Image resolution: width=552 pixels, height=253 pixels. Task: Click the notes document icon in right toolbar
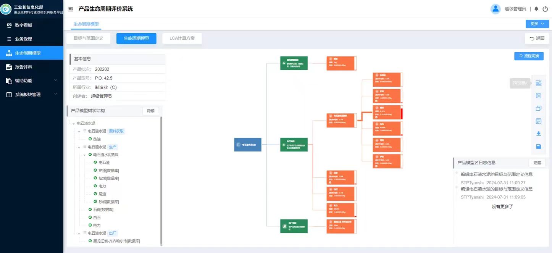click(x=539, y=121)
